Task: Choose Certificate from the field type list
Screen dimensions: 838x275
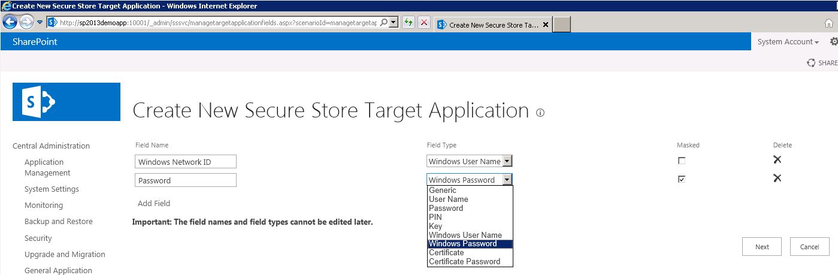Action: coord(470,252)
